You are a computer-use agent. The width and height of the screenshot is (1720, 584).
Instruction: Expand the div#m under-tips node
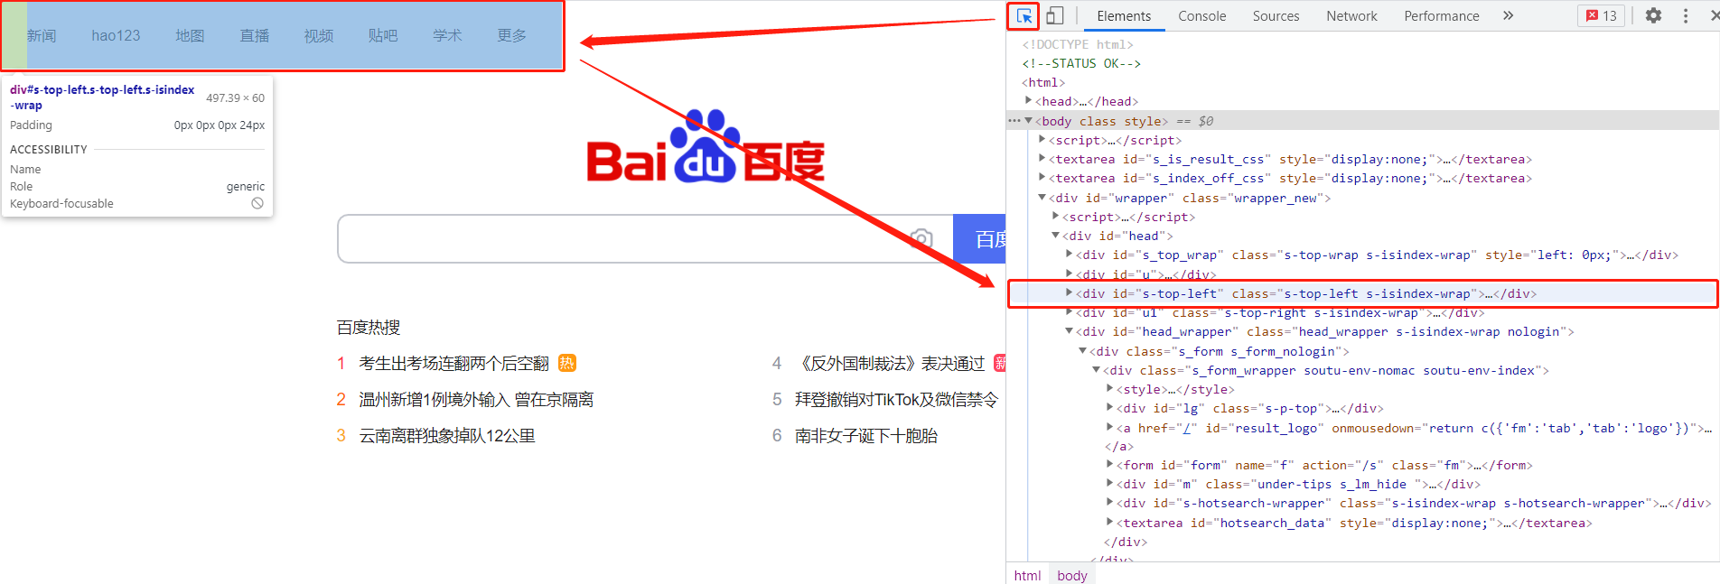1109,483
